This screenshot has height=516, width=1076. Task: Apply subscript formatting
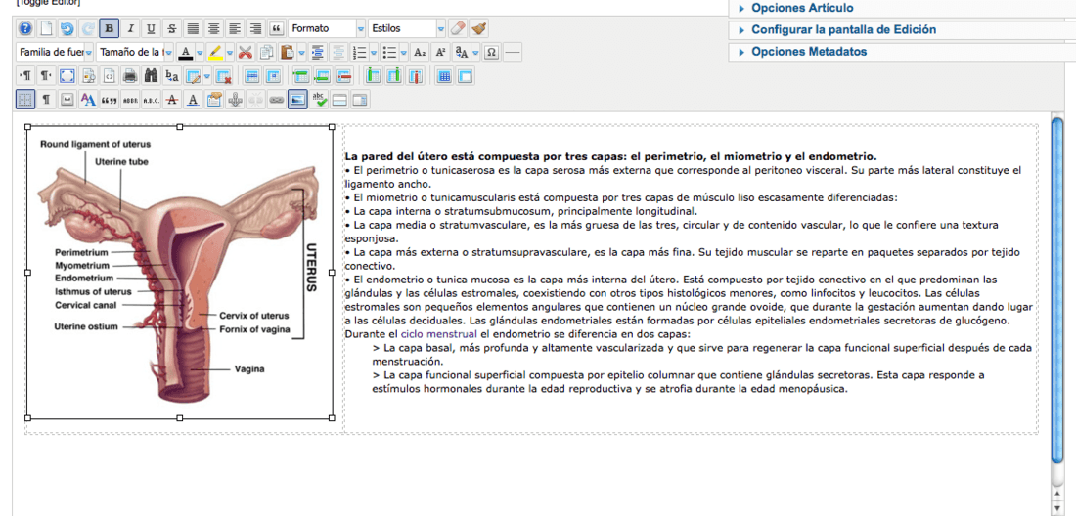tap(420, 52)
